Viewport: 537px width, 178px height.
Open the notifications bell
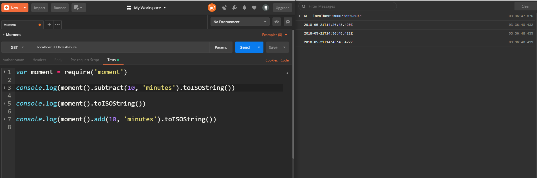[x=244, y=8]
